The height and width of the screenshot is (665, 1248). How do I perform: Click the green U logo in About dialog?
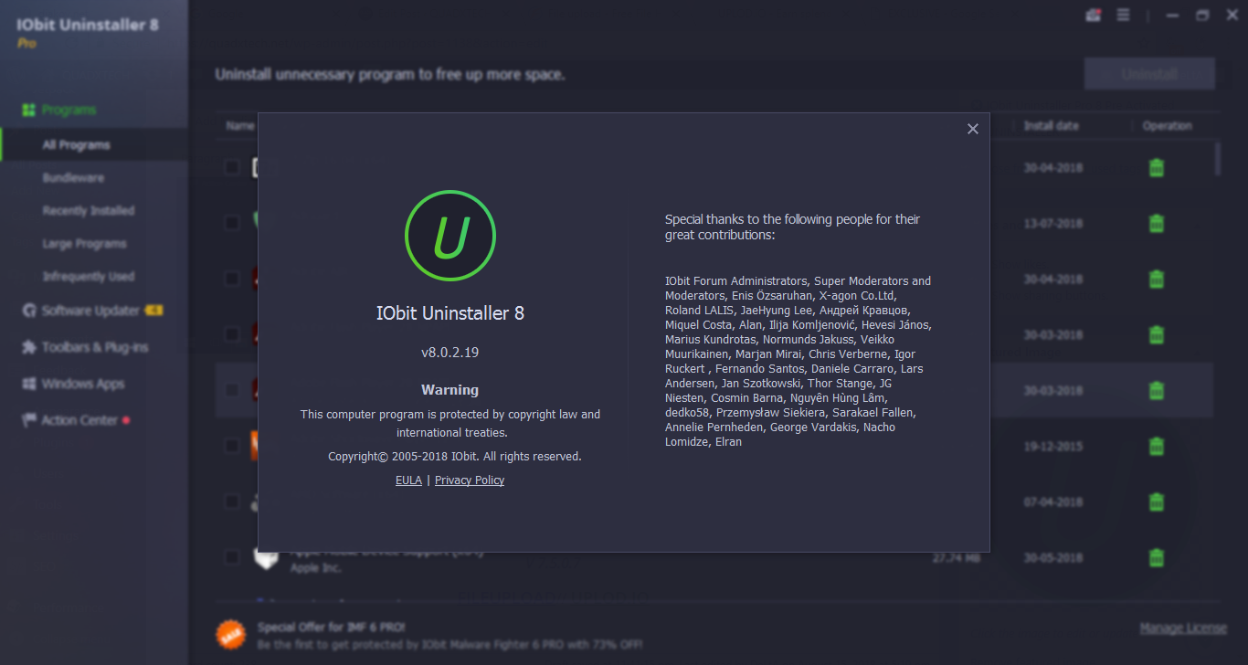tap(449, 236)
